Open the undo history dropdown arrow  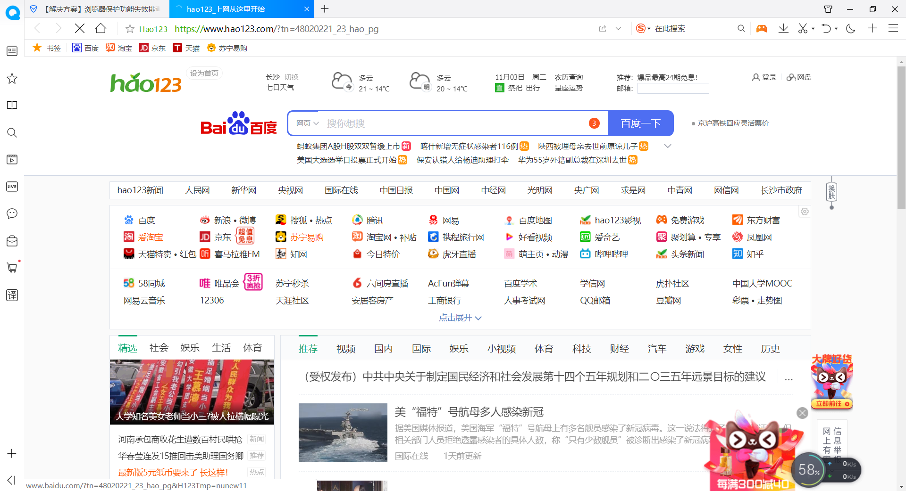click(x=836, y=29)
